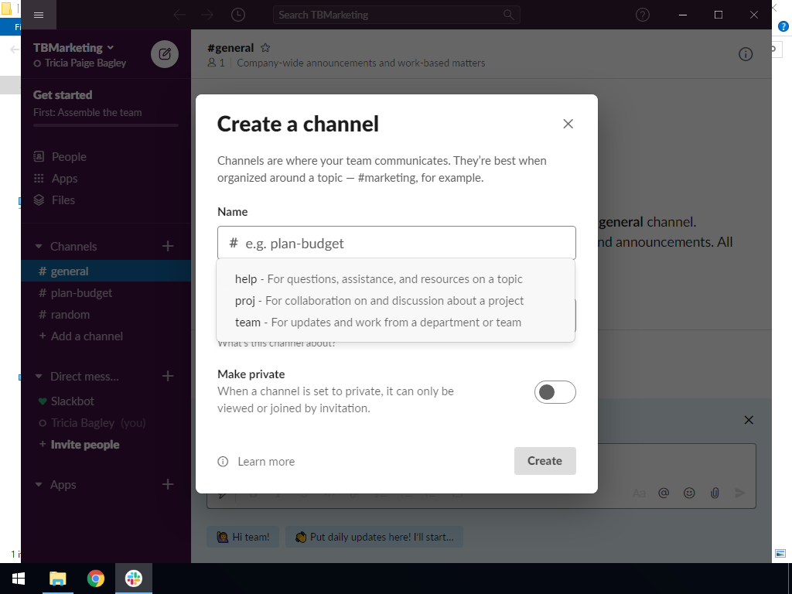This screenshot has height=594, width=792.
Task: Choose the proj prefix suggestion
Action: coord(395,301)
